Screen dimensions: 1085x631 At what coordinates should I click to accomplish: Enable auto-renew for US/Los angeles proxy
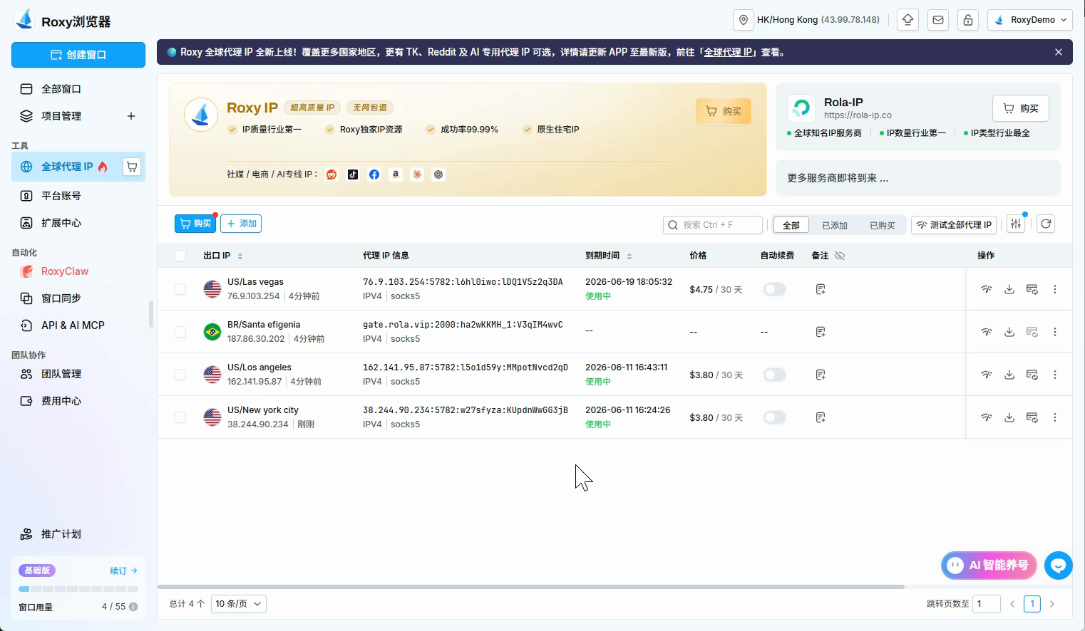tap(774, 375)
